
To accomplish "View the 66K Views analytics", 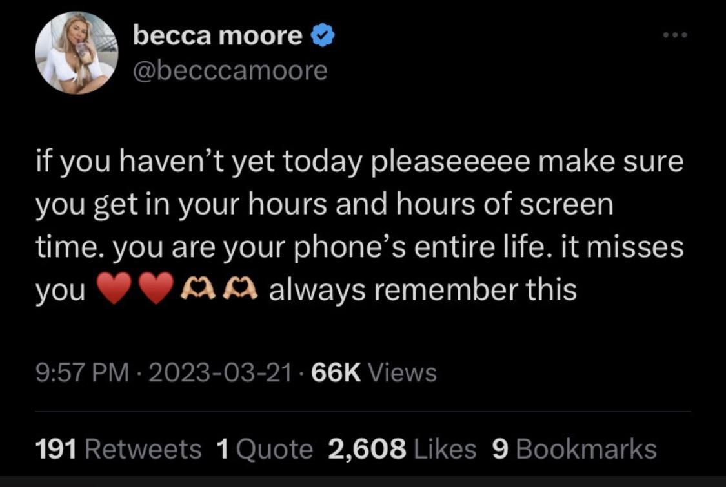I will (x=374, y=373).
